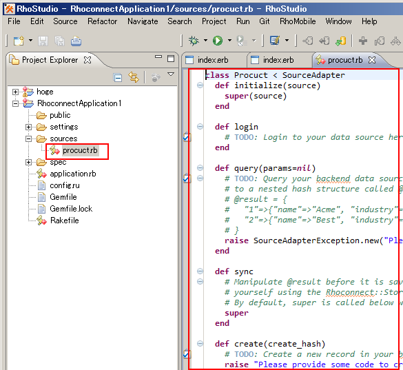Click the plus Add toolbar icon
The height and width of the screenshot is (370, 403).
363,41
